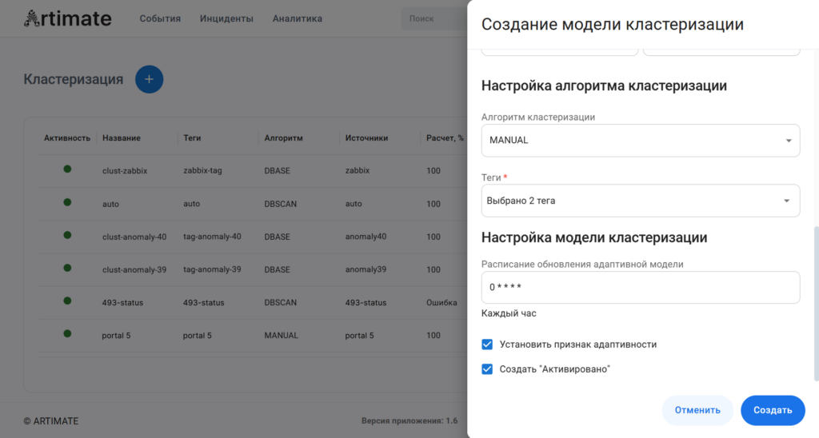Click the activity dot for clust-anomaly-39
The height and width of the screenshot is (438, 819).
(67, 268)
